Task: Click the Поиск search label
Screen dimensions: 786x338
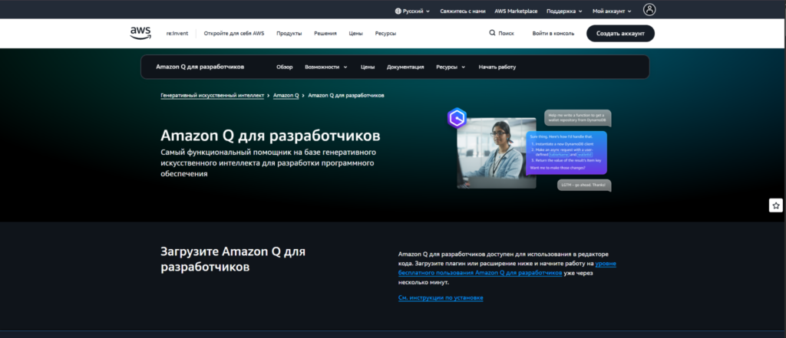Action: 506,34
